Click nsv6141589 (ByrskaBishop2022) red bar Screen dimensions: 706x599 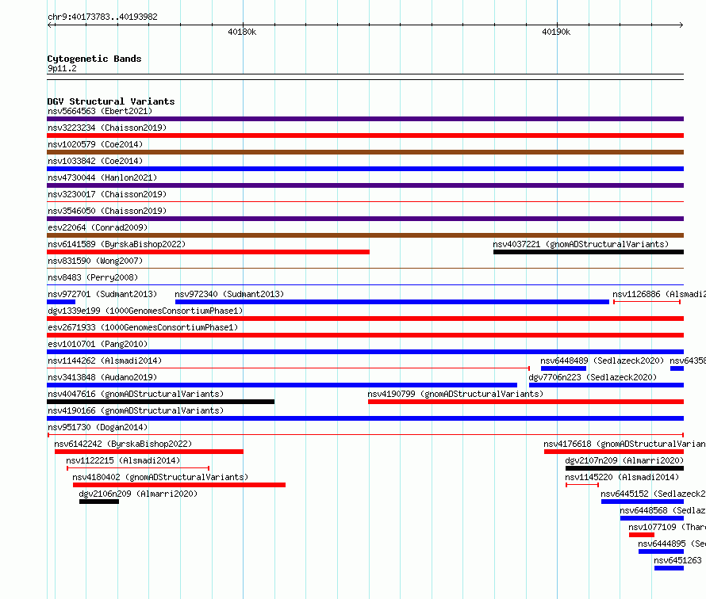tap(208, 252)
